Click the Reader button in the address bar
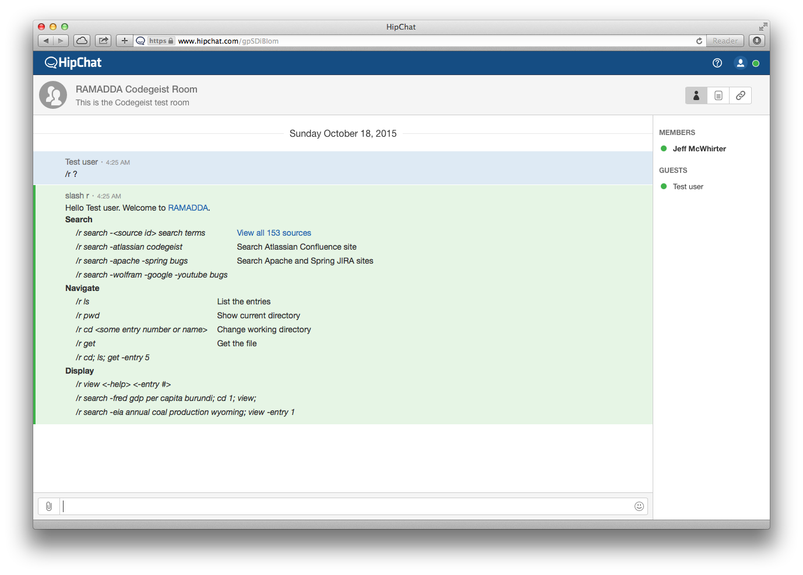Viewport: 803px width, 575px height. coord(725,41)
